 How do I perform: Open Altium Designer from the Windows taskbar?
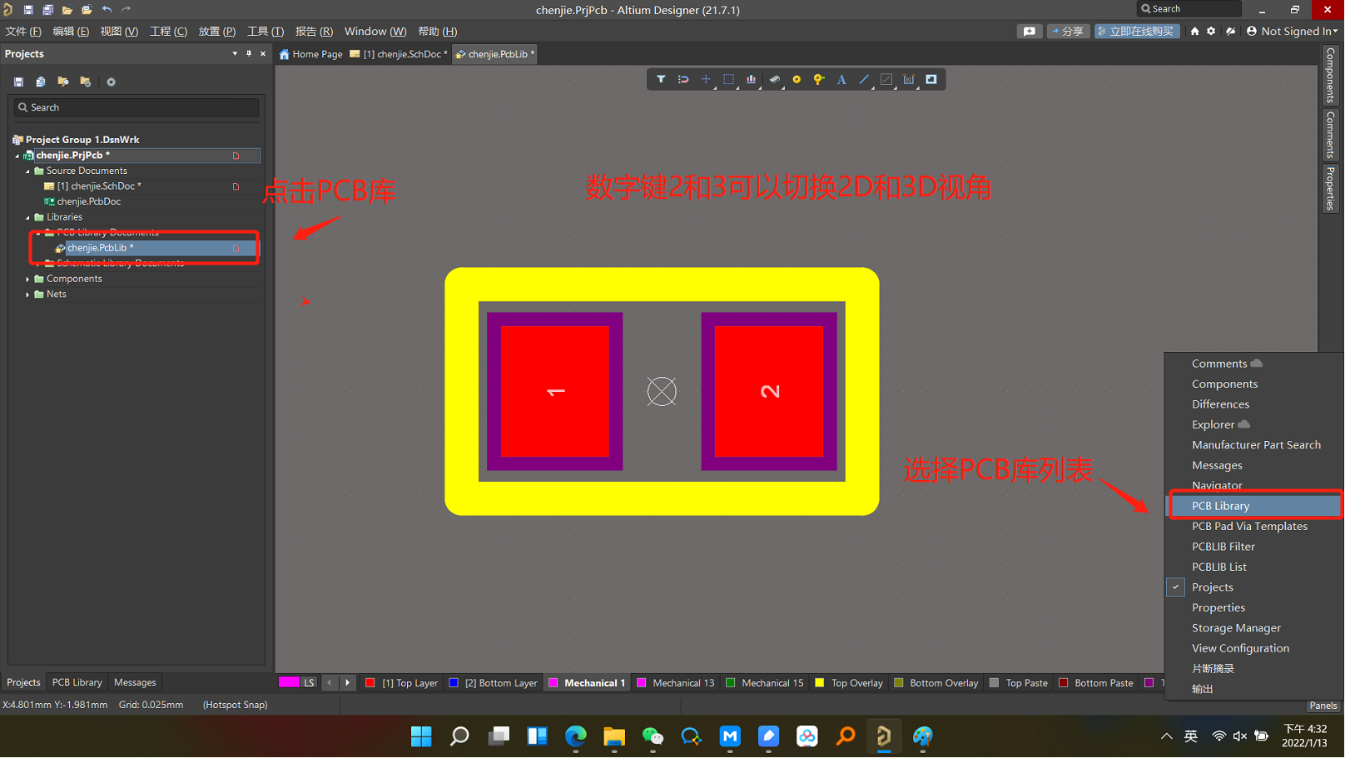click(x=884, y=736)
